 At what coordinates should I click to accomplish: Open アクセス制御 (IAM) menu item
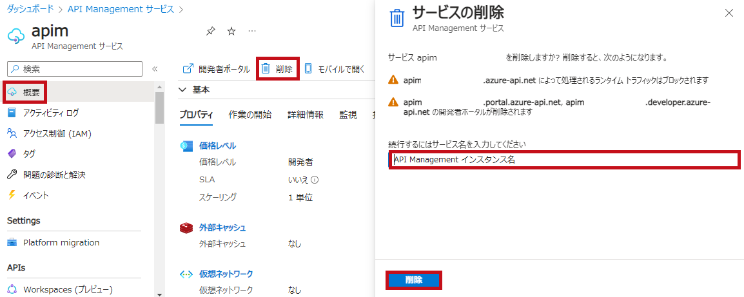(x=57, y=133)
